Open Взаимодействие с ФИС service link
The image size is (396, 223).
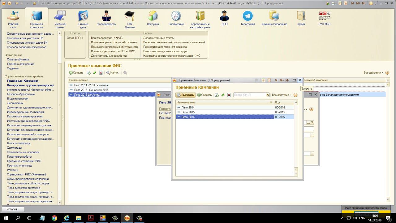point(107,38)
